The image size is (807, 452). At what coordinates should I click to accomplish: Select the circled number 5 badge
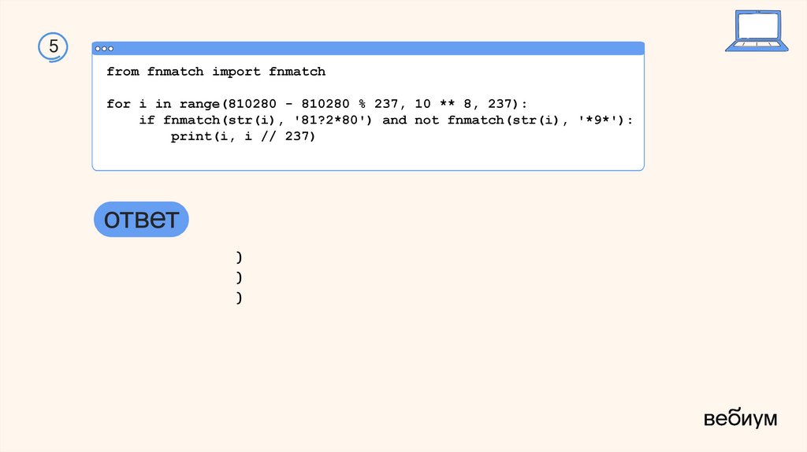[54, 46]
